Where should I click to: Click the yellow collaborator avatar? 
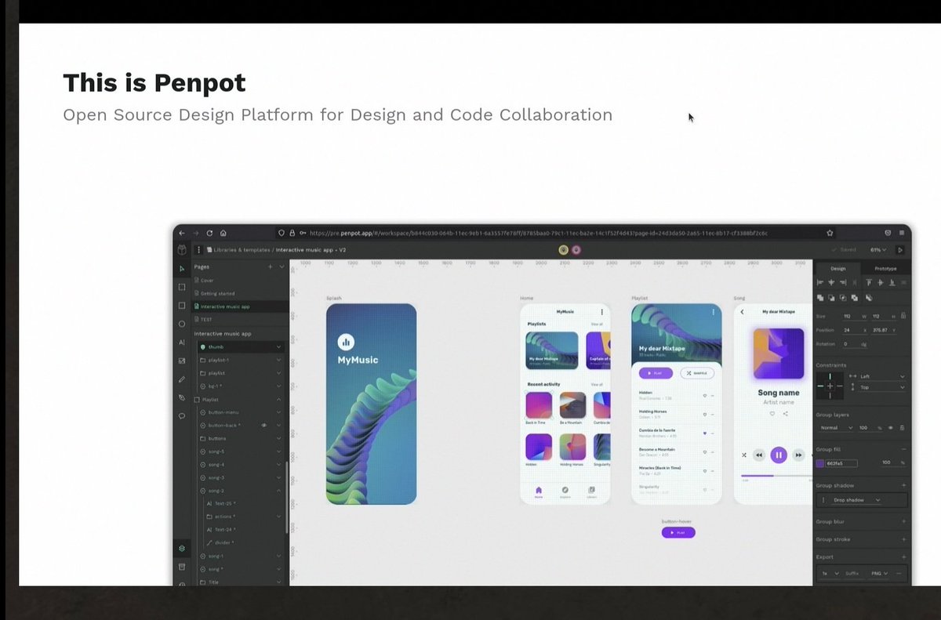pyautogui.click(x=563, y=250)
